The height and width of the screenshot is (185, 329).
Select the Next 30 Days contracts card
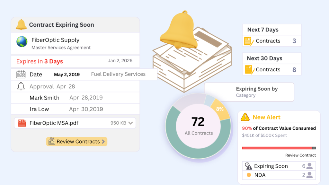point(272,64)
